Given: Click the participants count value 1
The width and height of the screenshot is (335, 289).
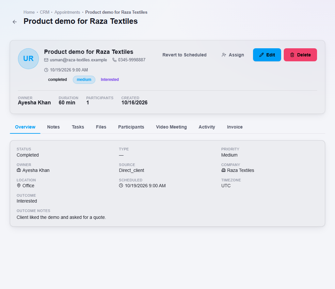Looking at the screenshot, I should 88,103.
